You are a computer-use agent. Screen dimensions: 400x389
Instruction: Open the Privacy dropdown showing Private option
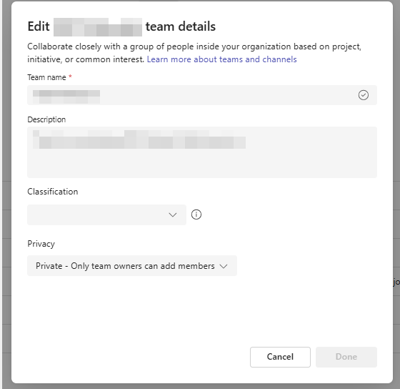(x=132, y=265)
